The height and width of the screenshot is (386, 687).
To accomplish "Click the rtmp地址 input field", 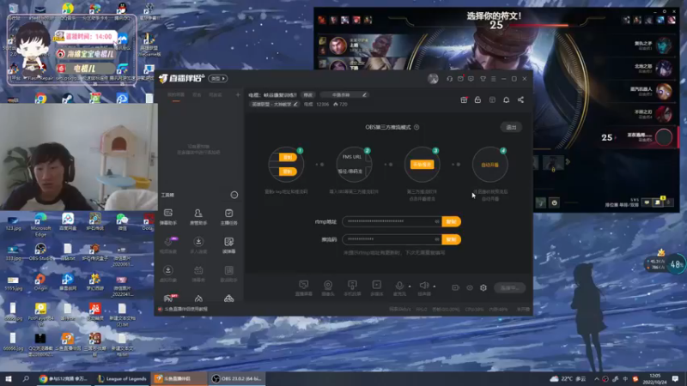I will (392, 221).
